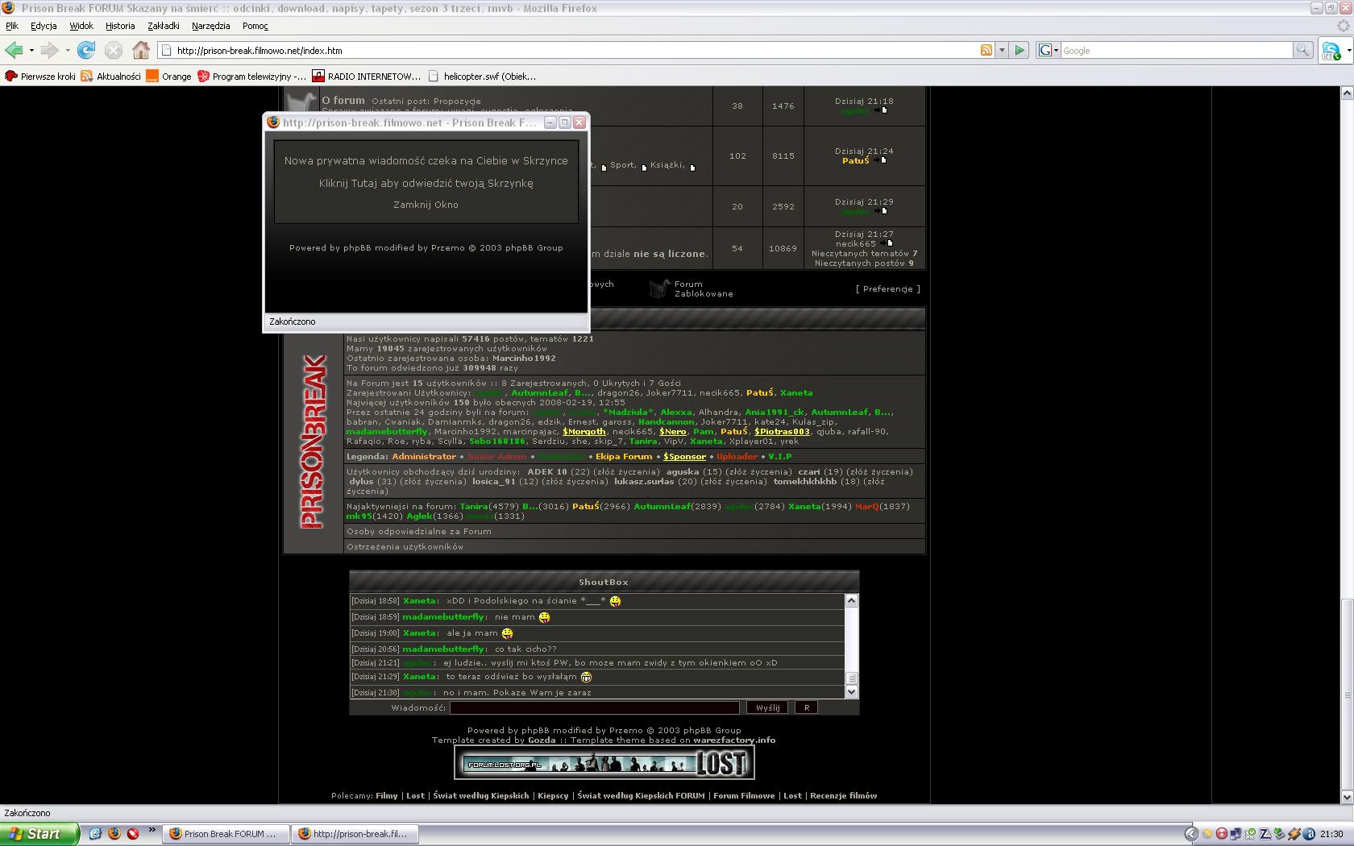Click the Google search magnifier icon
1354x846 pixels.
[x=1302, y=50]
